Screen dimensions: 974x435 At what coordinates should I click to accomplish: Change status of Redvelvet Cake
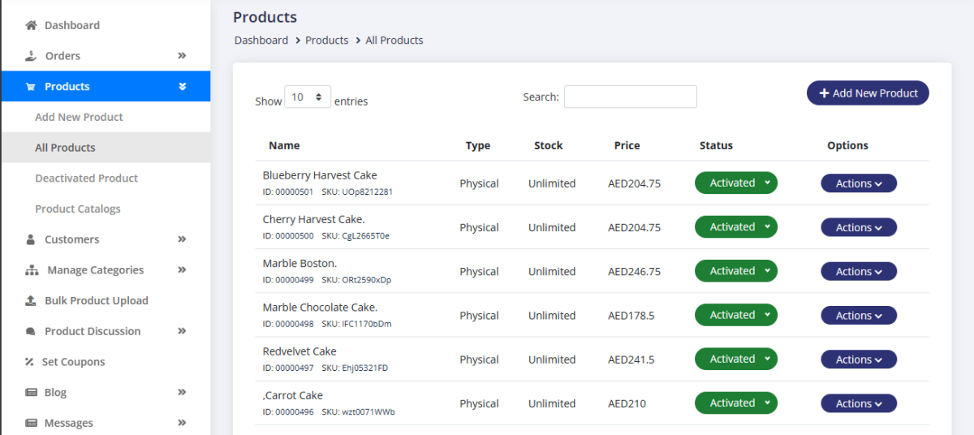(x=735, y=360)
